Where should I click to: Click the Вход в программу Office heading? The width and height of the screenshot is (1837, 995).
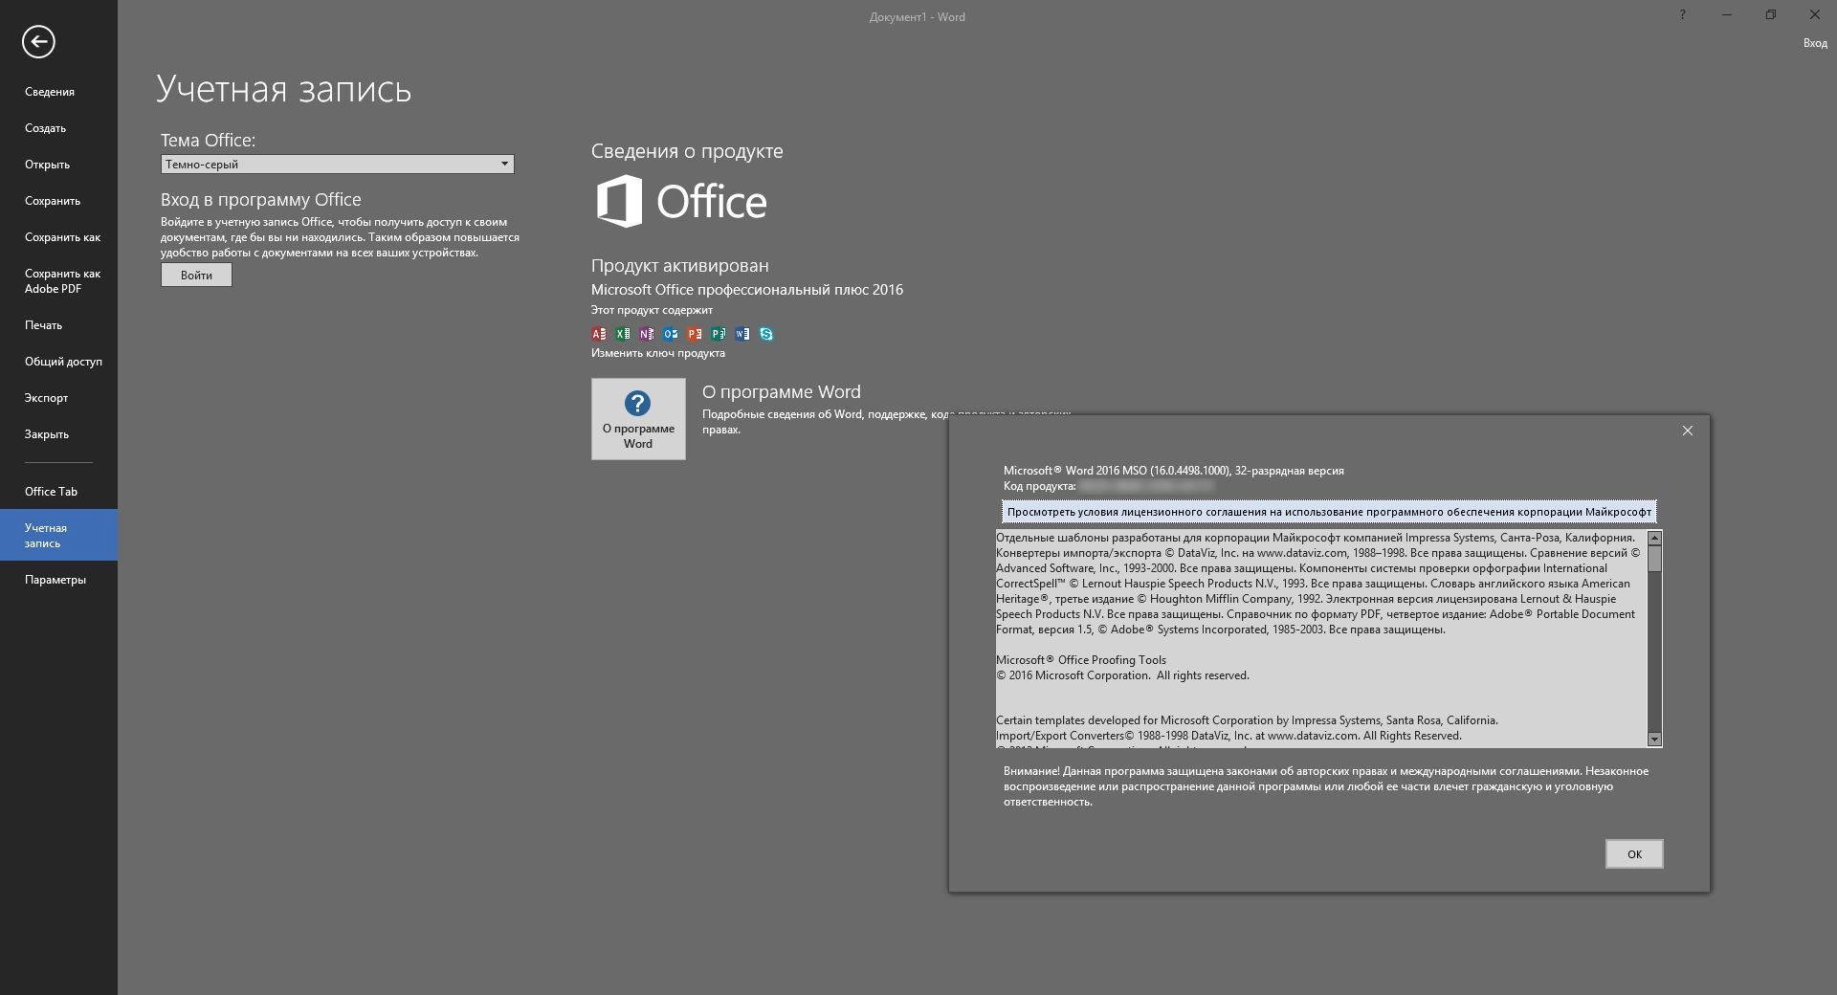260,200
